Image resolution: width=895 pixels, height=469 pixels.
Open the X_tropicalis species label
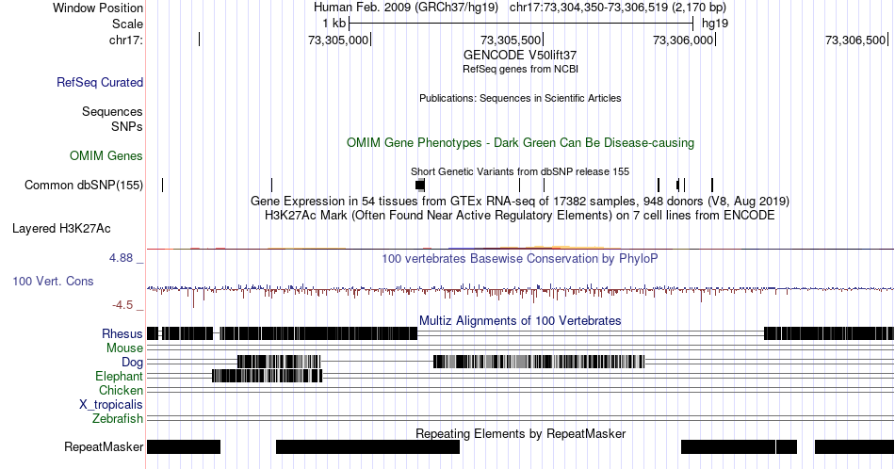(111, 405)
